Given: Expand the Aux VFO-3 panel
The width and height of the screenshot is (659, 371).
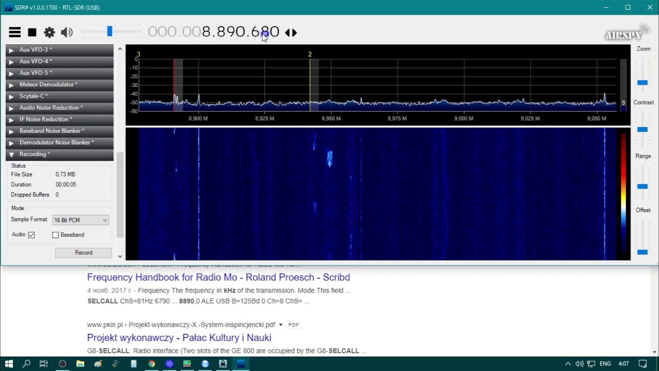Looking at the screenshot, I should [x=59, y=49].
